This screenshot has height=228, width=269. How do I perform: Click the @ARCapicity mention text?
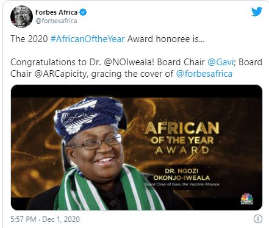pyautogui.click(x=62, y=74)
